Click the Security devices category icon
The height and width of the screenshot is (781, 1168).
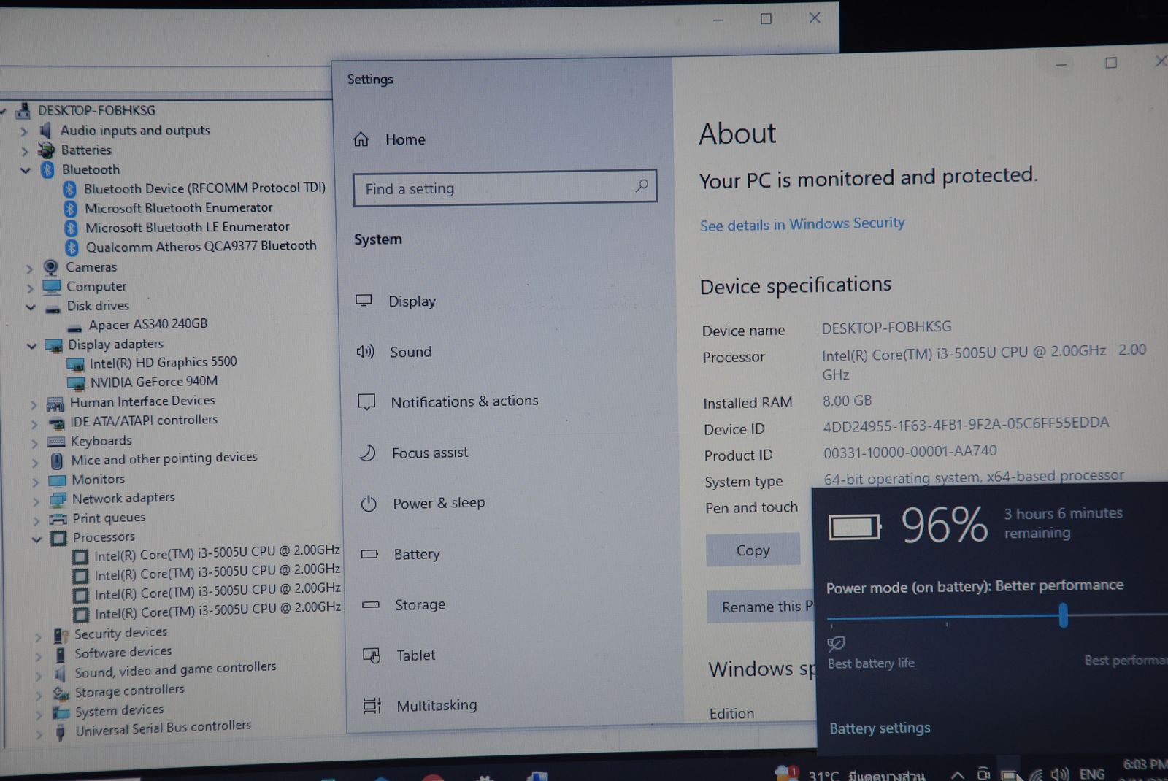point(61,635)
